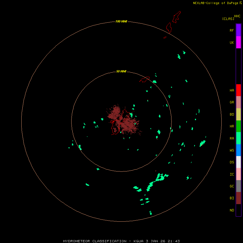Click the IC legend label

232,174
